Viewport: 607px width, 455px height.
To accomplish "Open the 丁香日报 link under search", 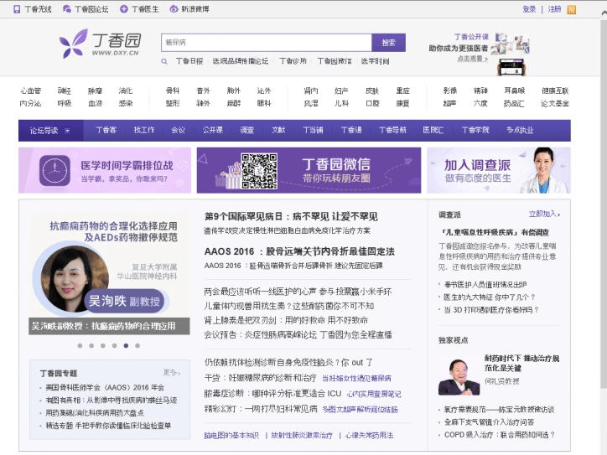I will (189, 61).
